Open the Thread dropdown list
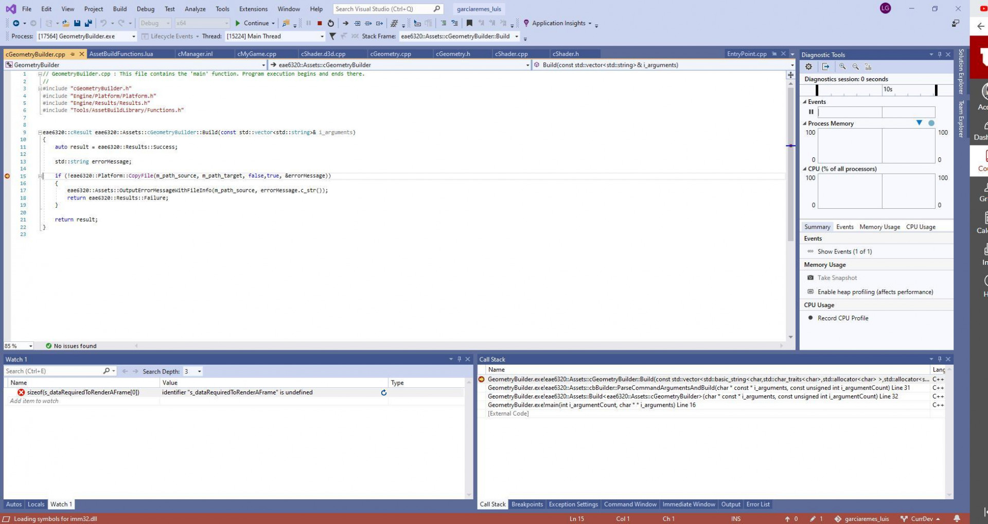Image resolution: width=988 pixels, height=524 pixels. (x=322, y=37)
